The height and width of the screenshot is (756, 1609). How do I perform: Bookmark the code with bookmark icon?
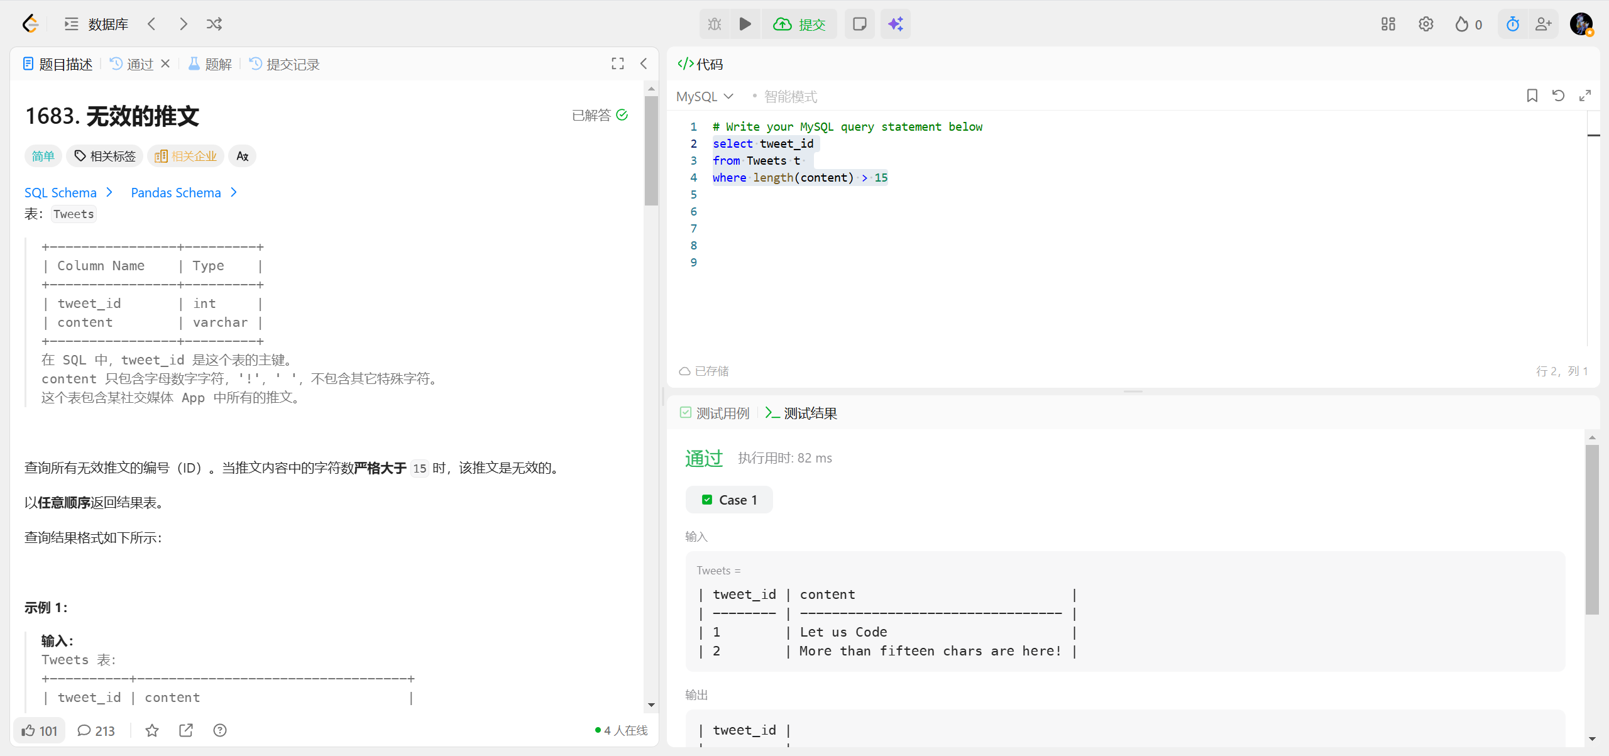[x=1532, y=96]
